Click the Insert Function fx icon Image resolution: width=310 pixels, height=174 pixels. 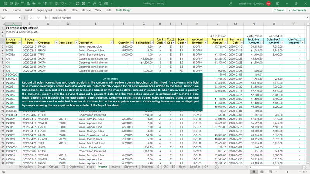pyautogui.click(x=45, y=17)
